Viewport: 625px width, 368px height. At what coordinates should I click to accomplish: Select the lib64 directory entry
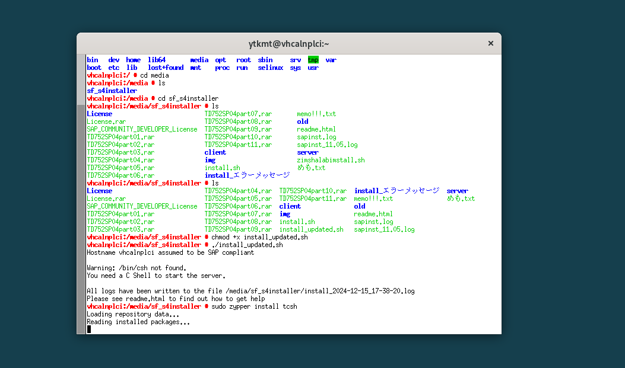157,60
